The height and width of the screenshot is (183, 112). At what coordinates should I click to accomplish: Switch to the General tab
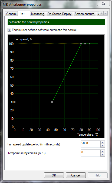pyautogui.click(x=11, y=14)
